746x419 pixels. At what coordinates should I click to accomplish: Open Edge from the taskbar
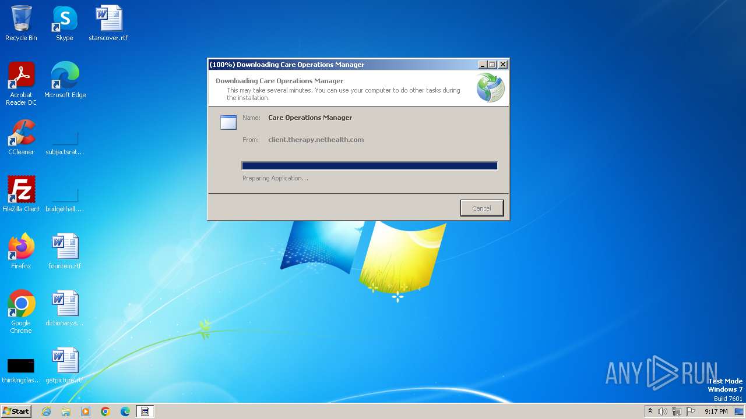[x=125, y=411]
